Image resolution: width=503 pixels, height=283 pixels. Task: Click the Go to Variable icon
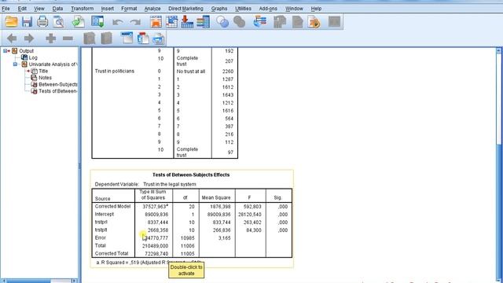[x=187, y=22]
